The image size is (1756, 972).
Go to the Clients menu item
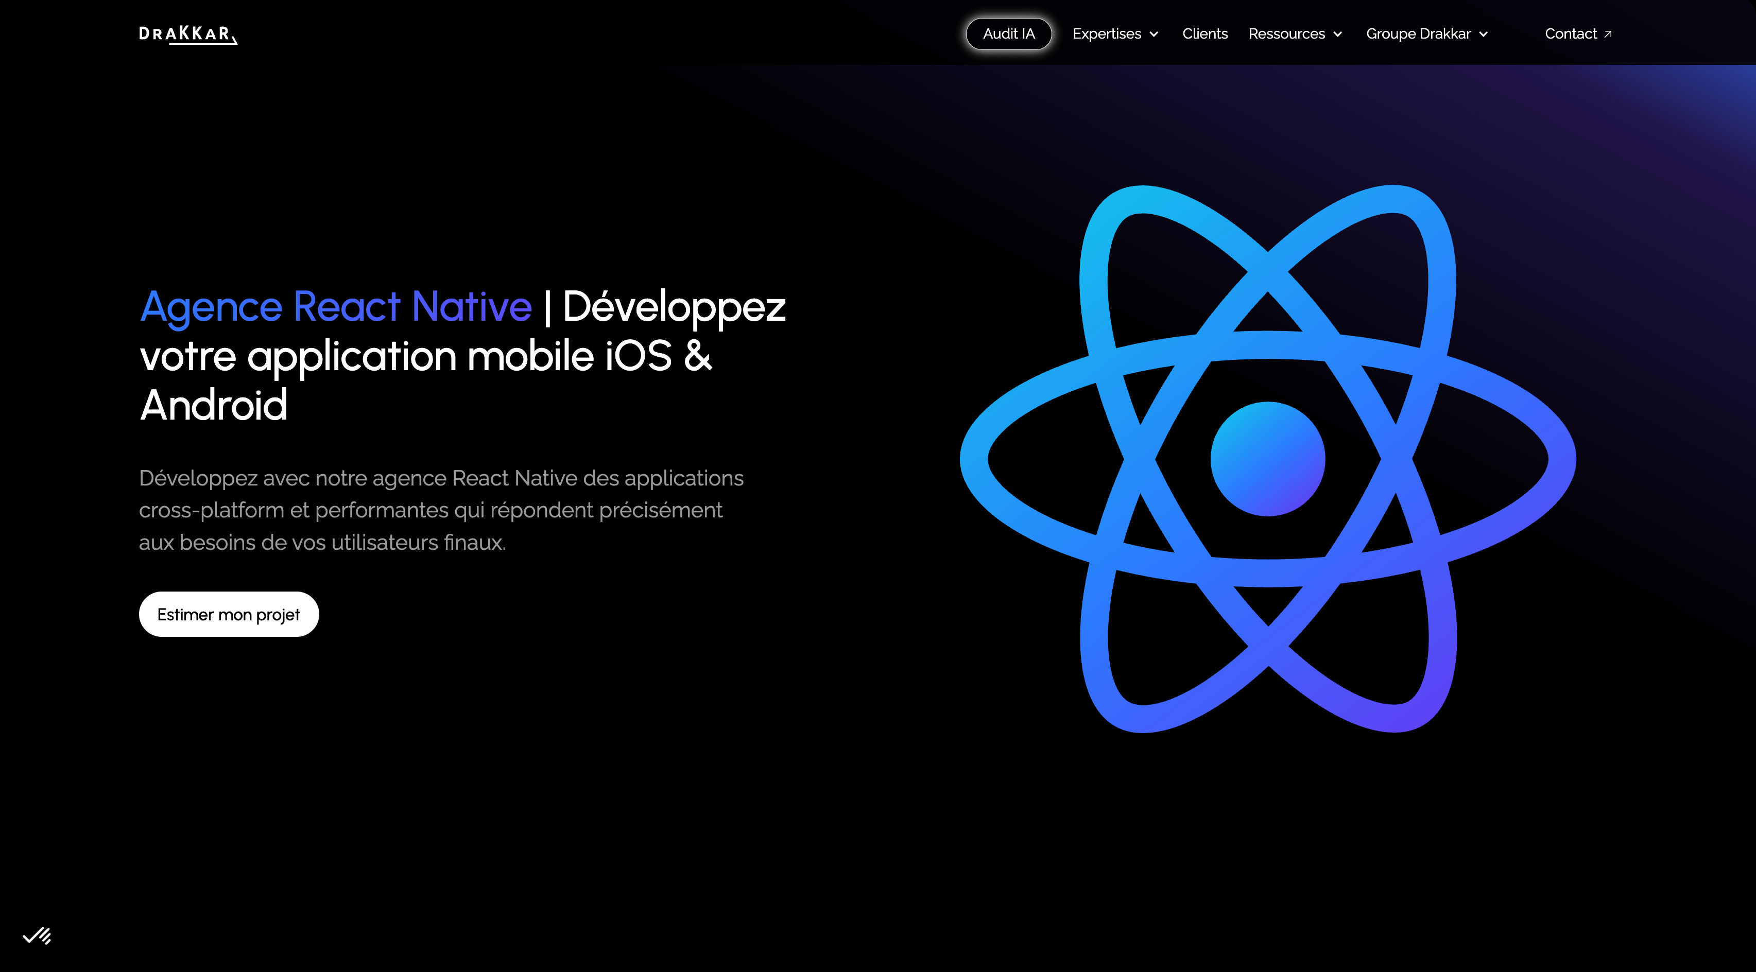1204,34
